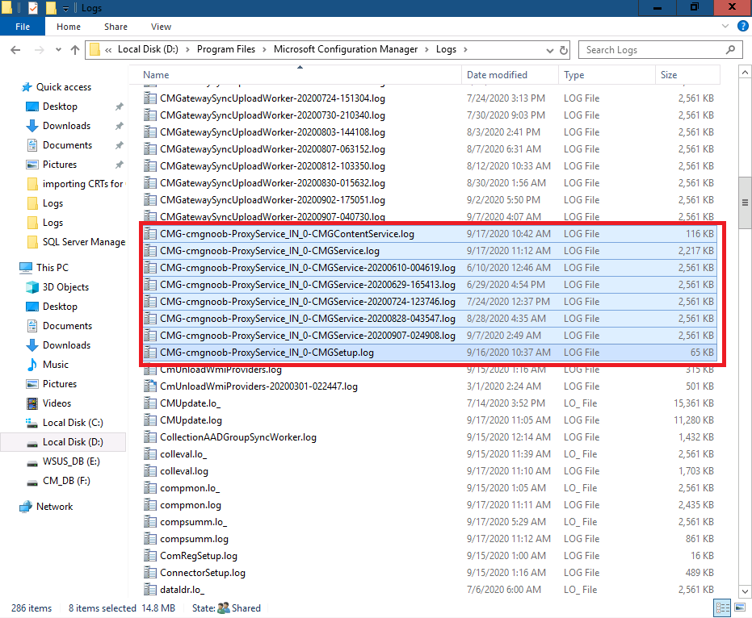
Task: Sort by Name column header
Action: pyautogui.click(x=296, y=75)
